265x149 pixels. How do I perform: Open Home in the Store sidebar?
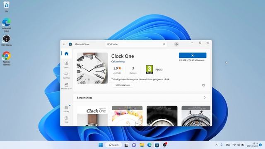pyautogui.click(x=66, y=53)
